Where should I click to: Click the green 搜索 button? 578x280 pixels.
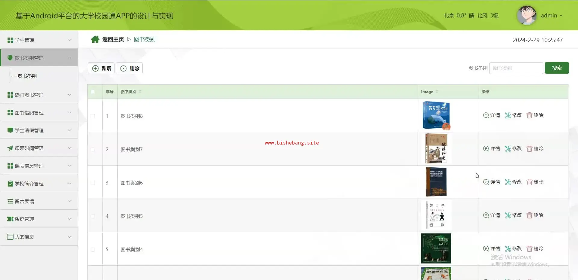pyautogui.click(x=557, y=68)
